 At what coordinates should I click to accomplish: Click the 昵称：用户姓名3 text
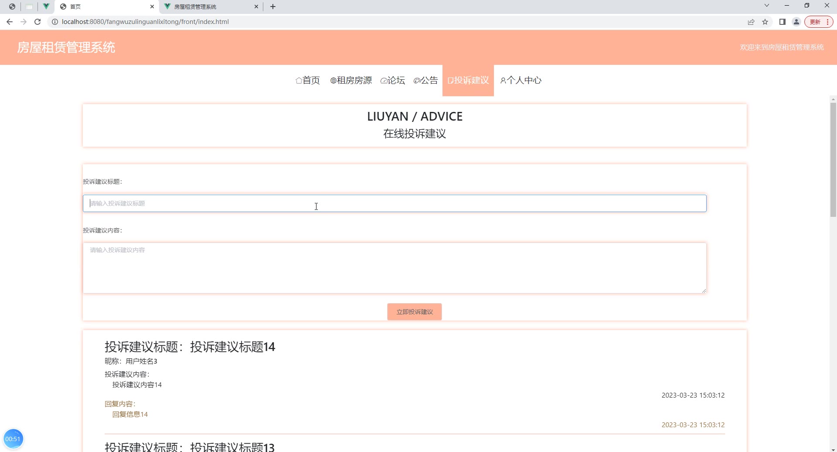[x=131, y=361]
